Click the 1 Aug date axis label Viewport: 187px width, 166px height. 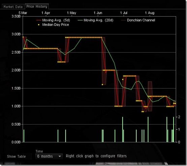click(150, 13)
